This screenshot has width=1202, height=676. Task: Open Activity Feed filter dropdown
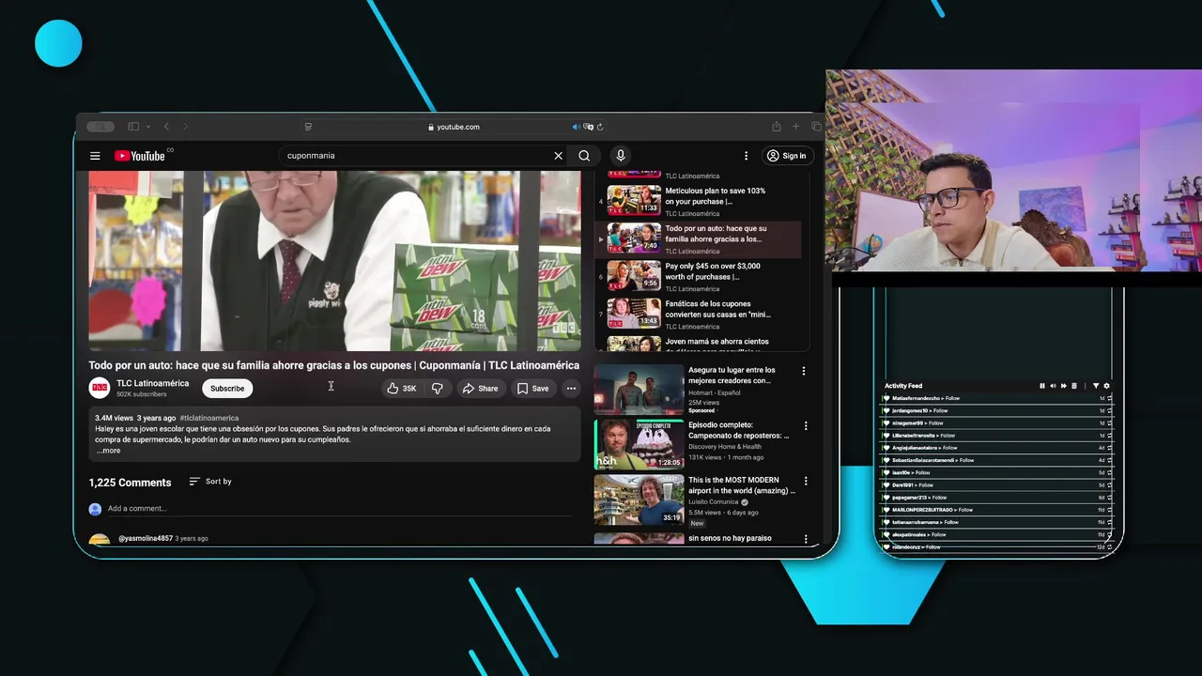click(1096, 386)
